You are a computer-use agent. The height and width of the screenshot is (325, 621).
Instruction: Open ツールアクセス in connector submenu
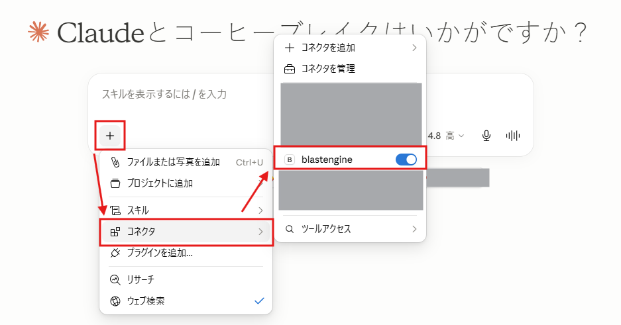(x=351, y=229)
